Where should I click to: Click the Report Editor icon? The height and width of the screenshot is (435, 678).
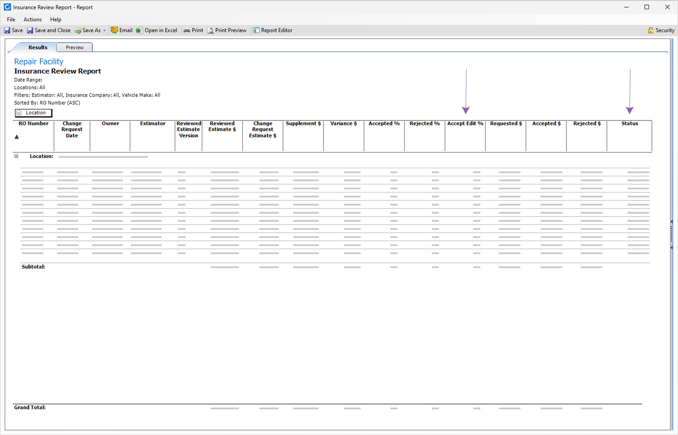tap(256, 30)
